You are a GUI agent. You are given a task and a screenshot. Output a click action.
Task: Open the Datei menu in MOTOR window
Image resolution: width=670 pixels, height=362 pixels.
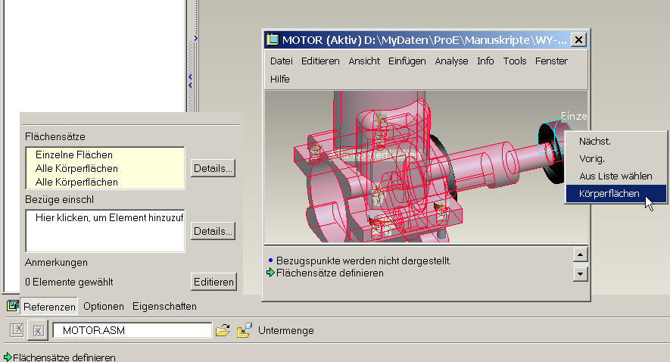point(281,61)
